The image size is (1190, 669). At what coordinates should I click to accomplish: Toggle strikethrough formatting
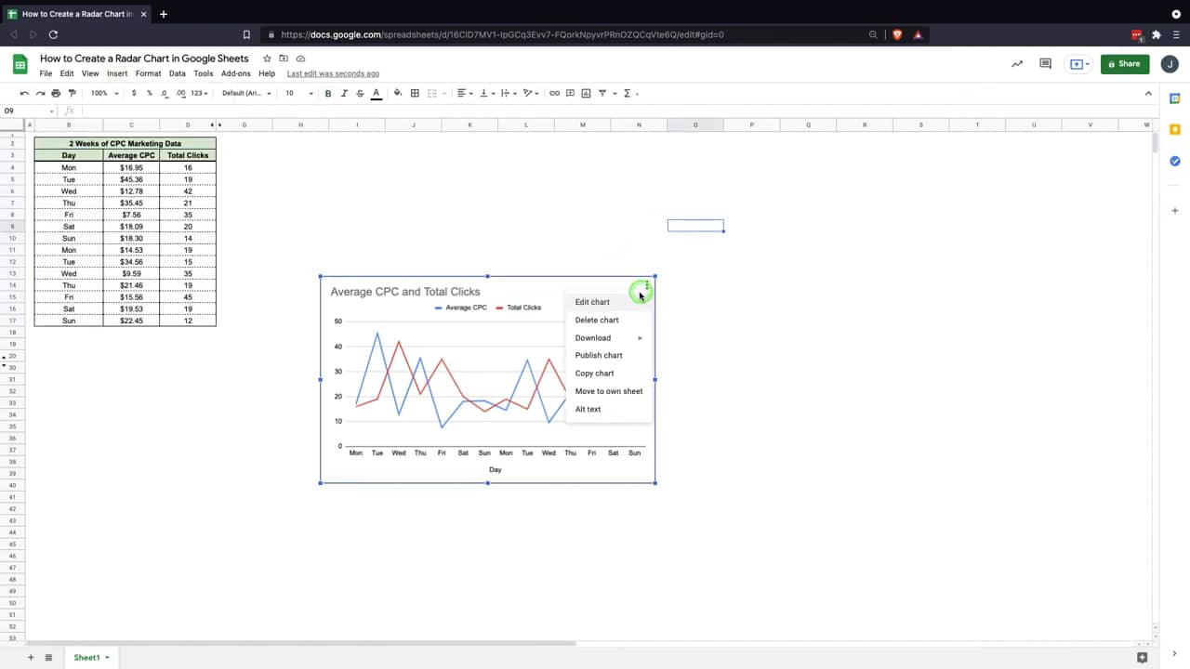(360, 93)
